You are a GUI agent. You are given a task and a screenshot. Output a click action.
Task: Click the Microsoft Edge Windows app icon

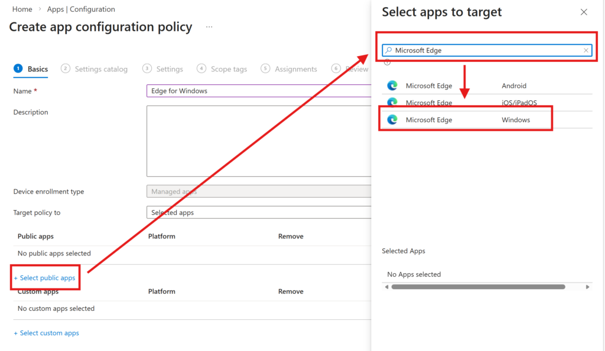tap(392, 120)
